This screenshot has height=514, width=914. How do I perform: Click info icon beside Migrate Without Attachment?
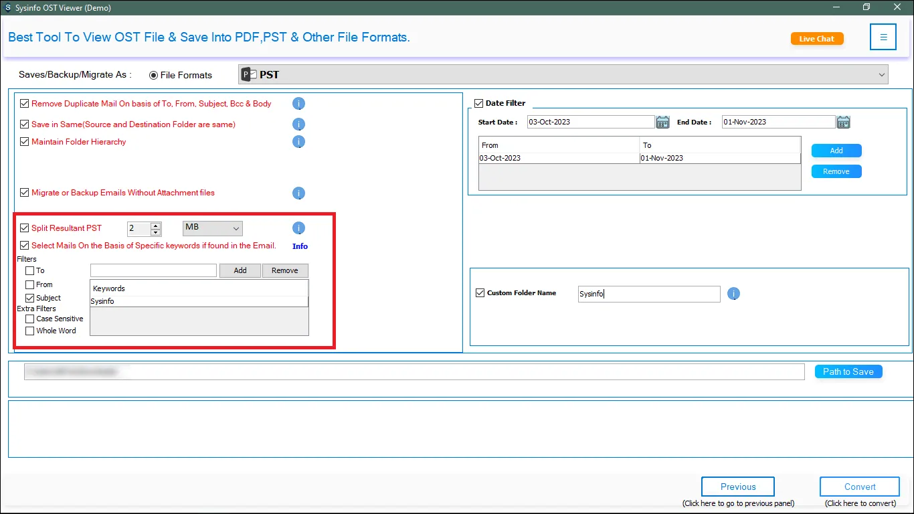point(299,193)
